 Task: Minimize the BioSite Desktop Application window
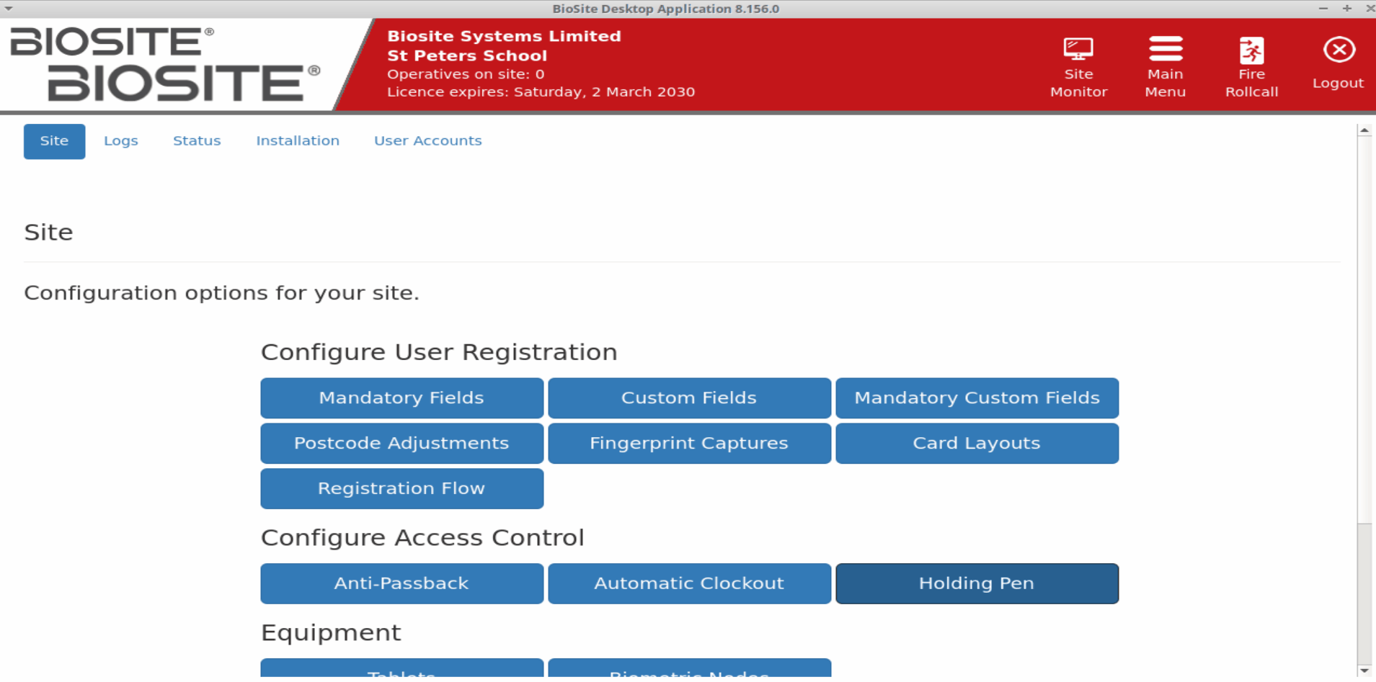point(1323,9)
